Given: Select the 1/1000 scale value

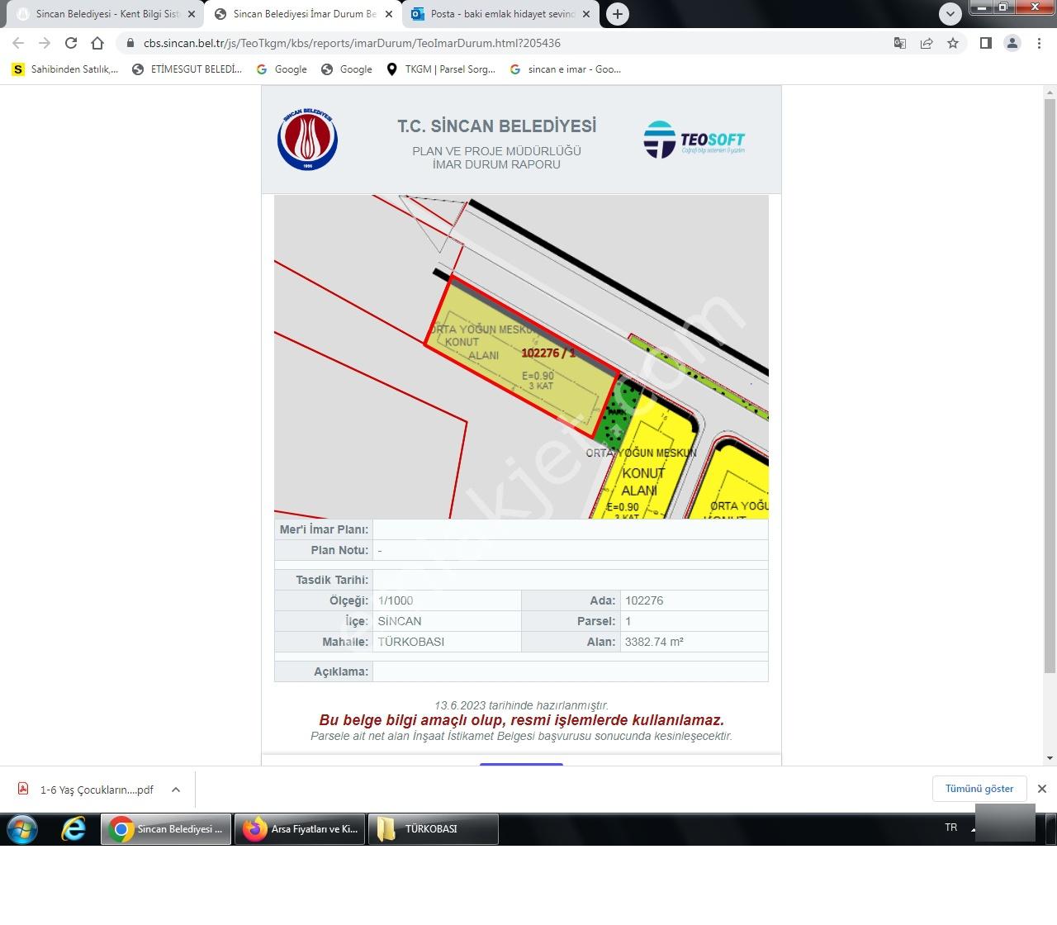Looking at the screenshot, I should pos(396,600).
